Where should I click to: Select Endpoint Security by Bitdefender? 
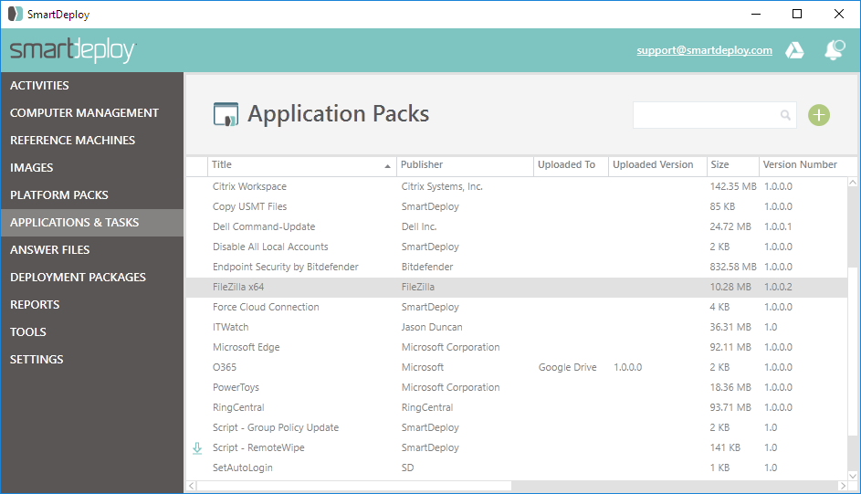517,267
